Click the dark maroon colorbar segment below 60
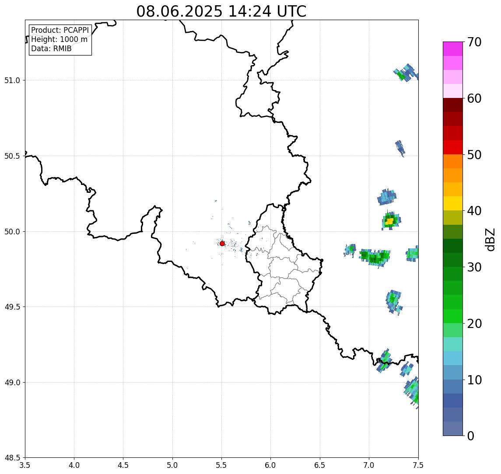The height and width of the screenshot is (474, 501). pos(453,105)
